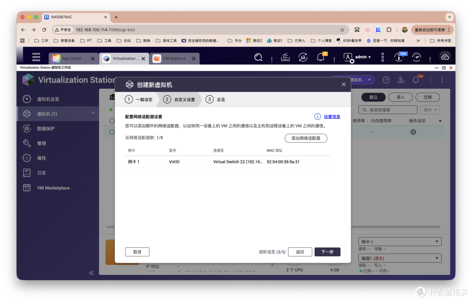Go to step 2 自定义设置

click(x=179, y=99)
